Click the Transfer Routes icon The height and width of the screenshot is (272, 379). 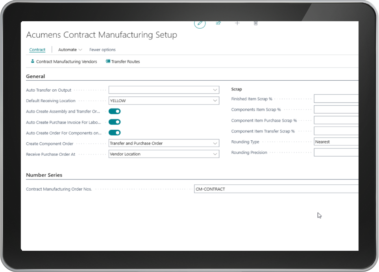click(x=108, y=61)
